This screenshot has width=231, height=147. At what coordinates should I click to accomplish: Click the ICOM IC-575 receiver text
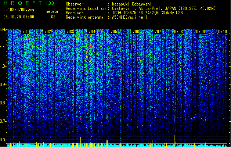[x=147, y=13]
